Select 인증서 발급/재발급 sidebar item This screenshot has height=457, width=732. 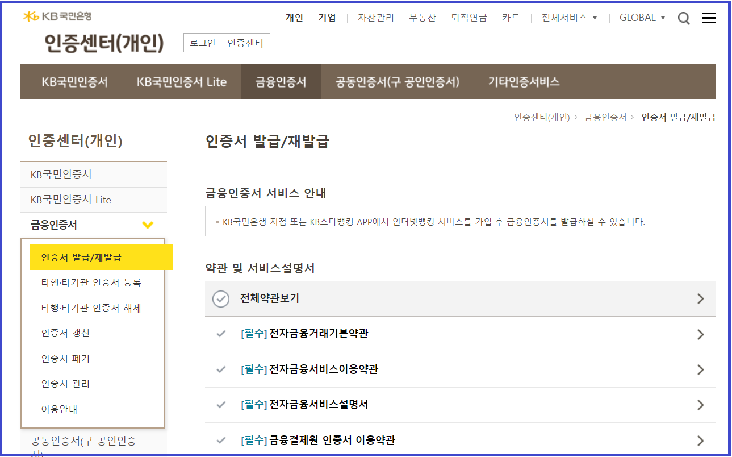tap(101, 257)
